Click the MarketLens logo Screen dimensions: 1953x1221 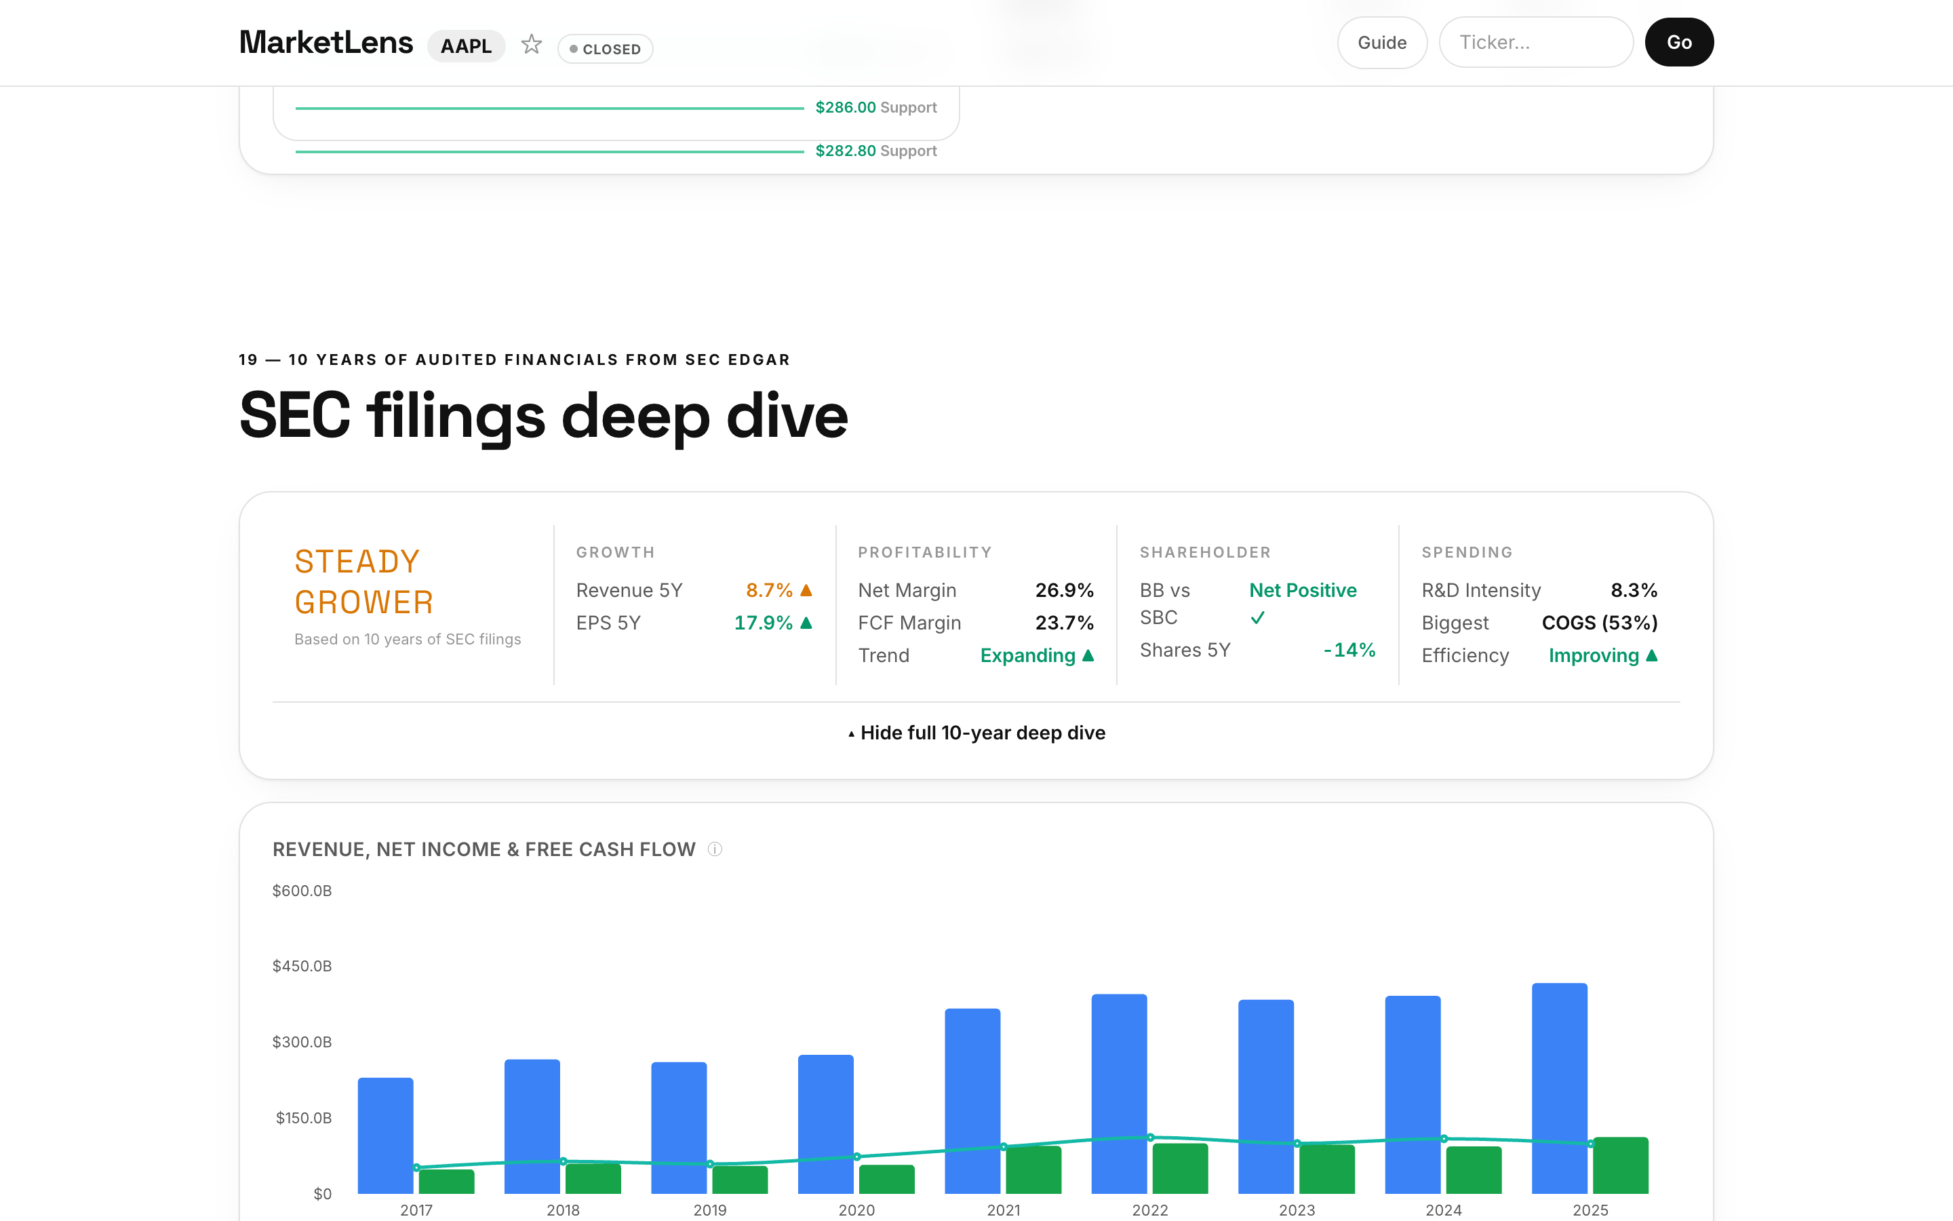point(326,42)
